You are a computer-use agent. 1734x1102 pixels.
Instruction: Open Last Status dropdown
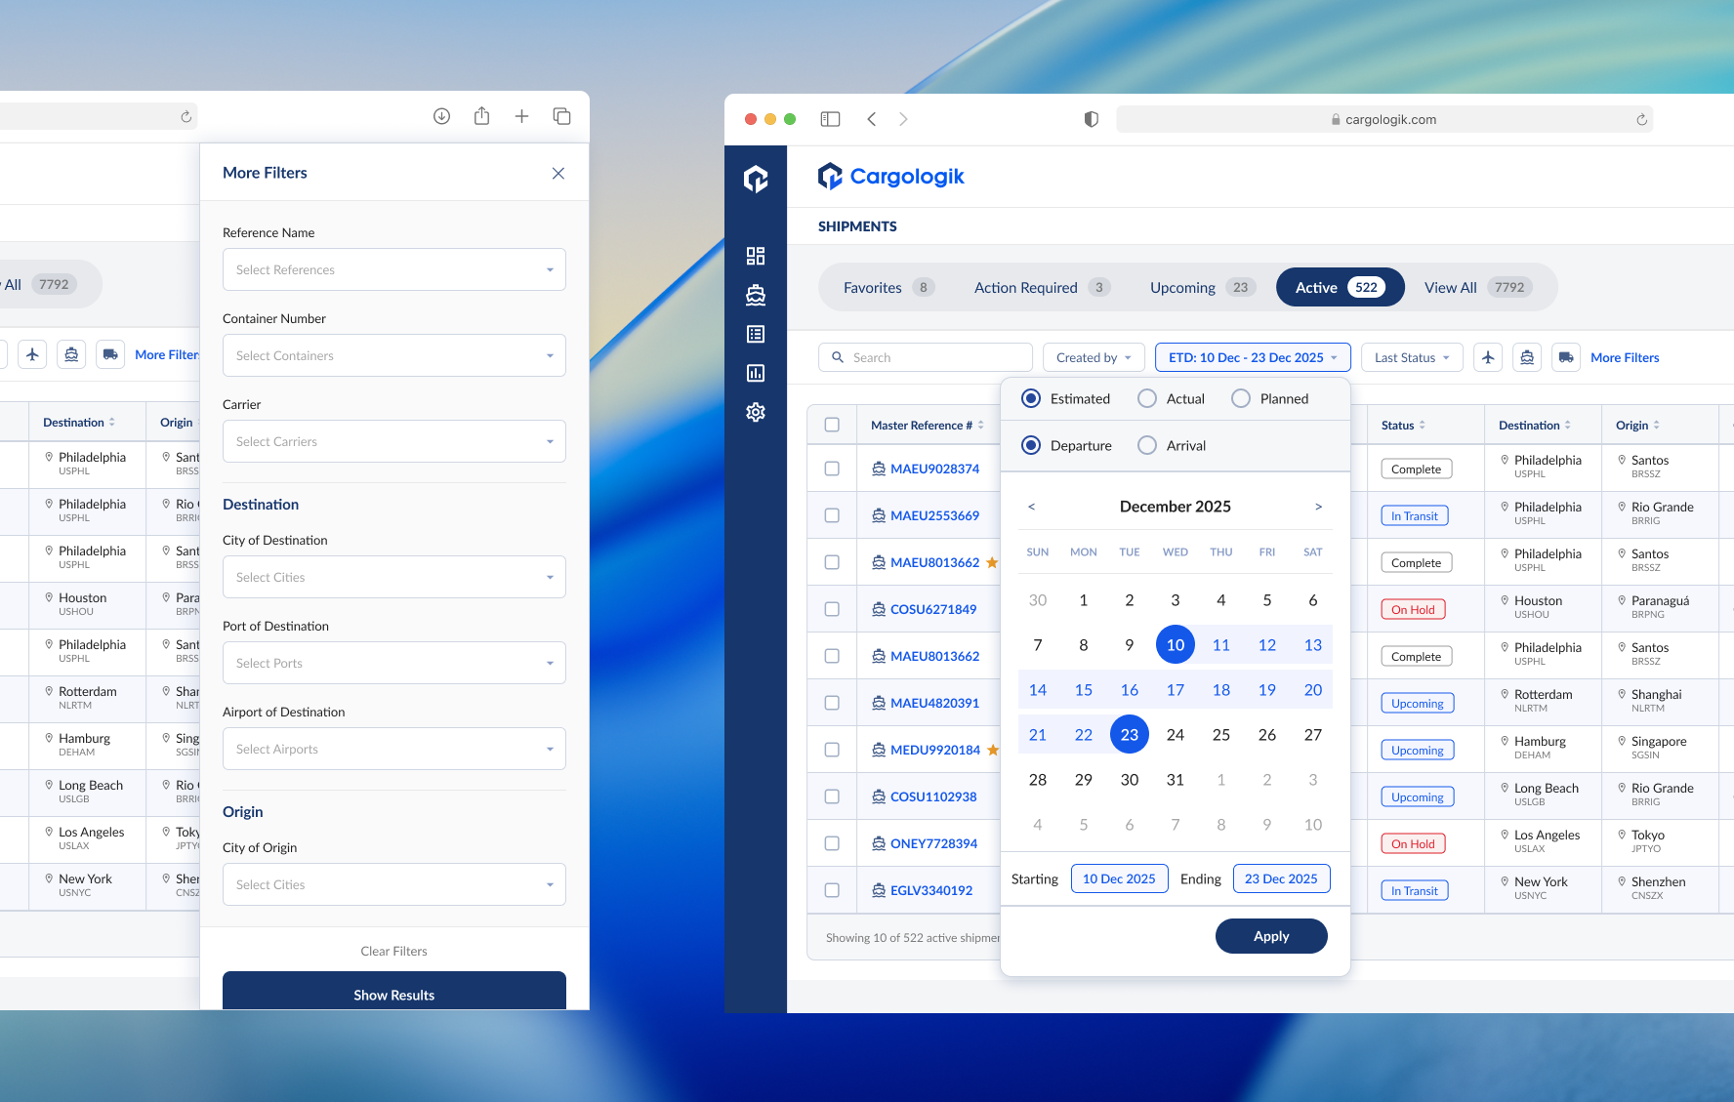[x=1412, y=357]
